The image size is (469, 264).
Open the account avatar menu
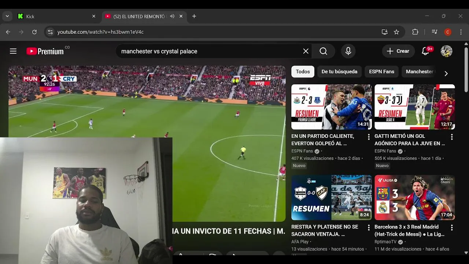coord(446,51)
